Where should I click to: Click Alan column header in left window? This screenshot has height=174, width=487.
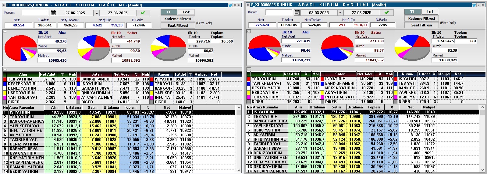tap(23, 74)
